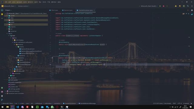Open IDE settings gear in top toolbar
The width and height of the screenshot is (194, 109).
point(184,6)
